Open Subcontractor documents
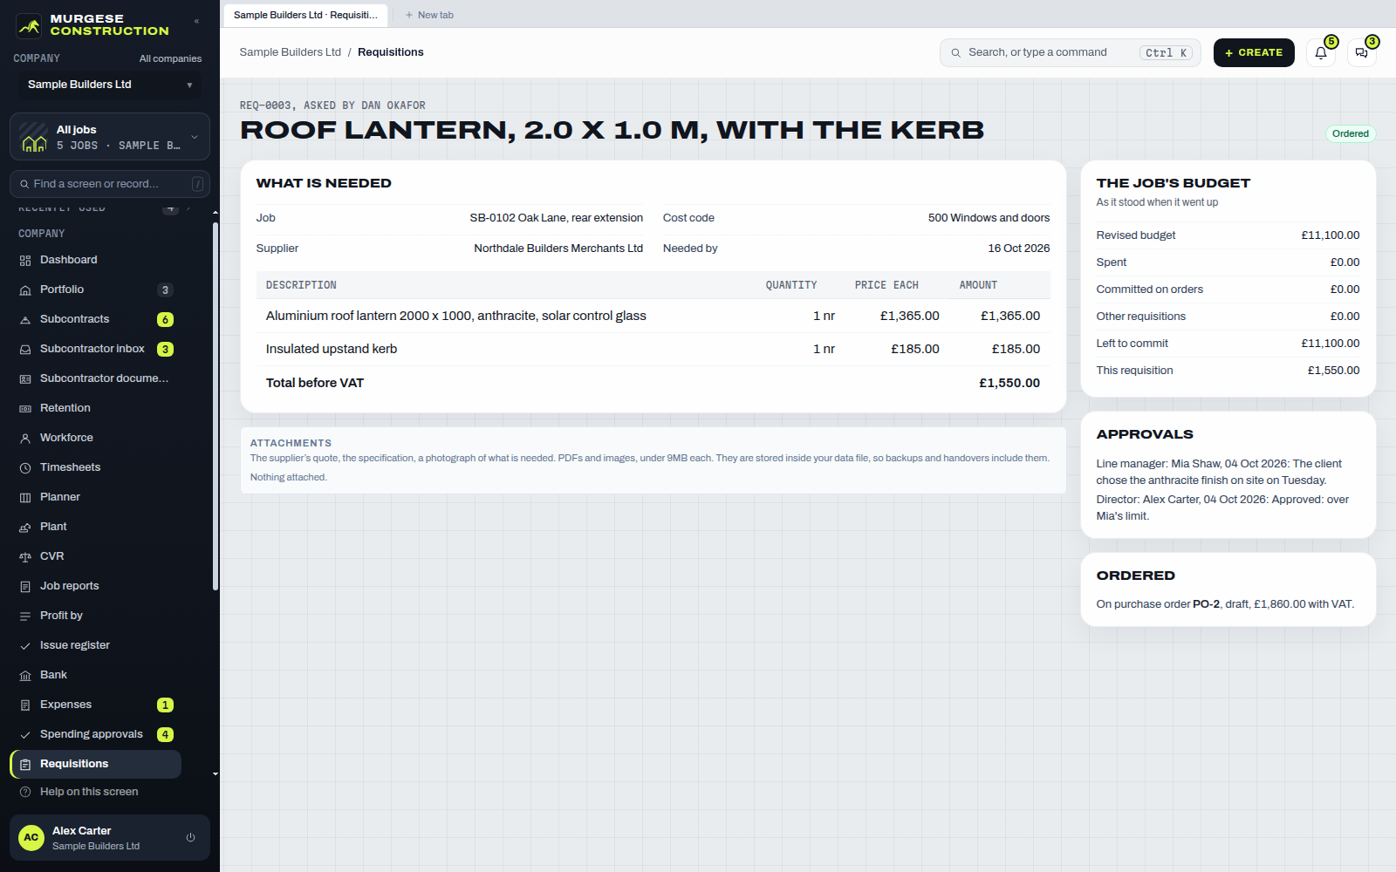Image resolution: width=1396 pixels, height=872 pixels. pyautogui.click(x=96, y=378)
